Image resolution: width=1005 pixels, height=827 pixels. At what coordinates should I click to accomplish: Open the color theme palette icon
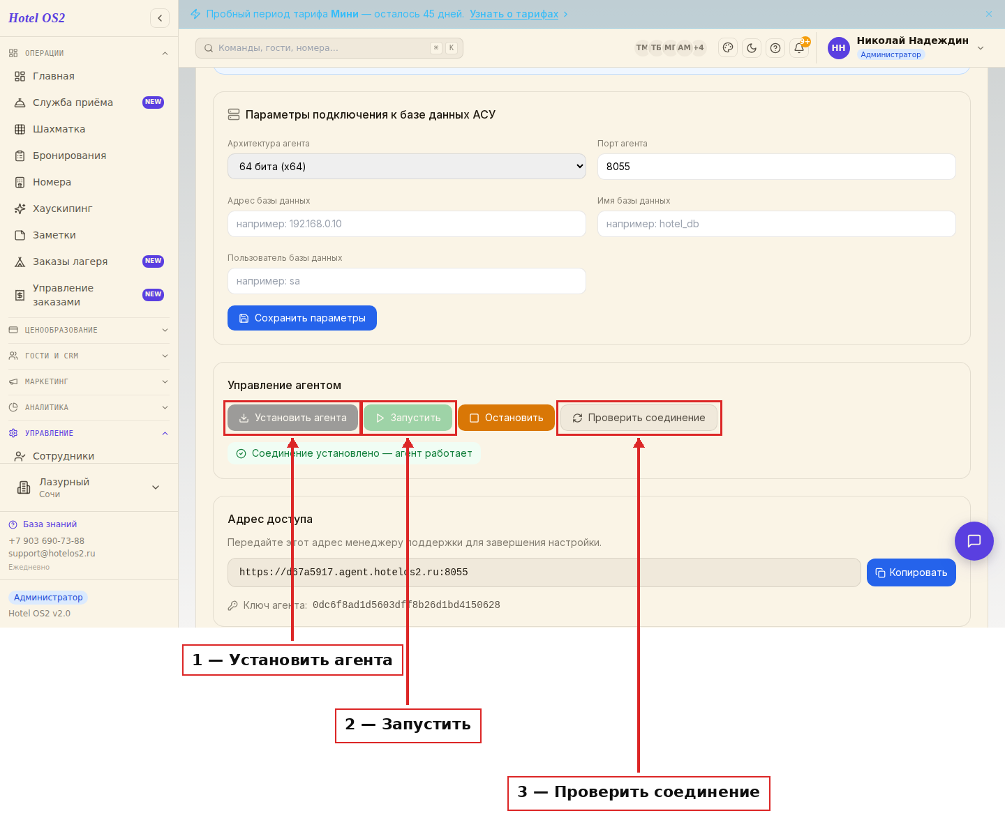(x=728, y=48)
